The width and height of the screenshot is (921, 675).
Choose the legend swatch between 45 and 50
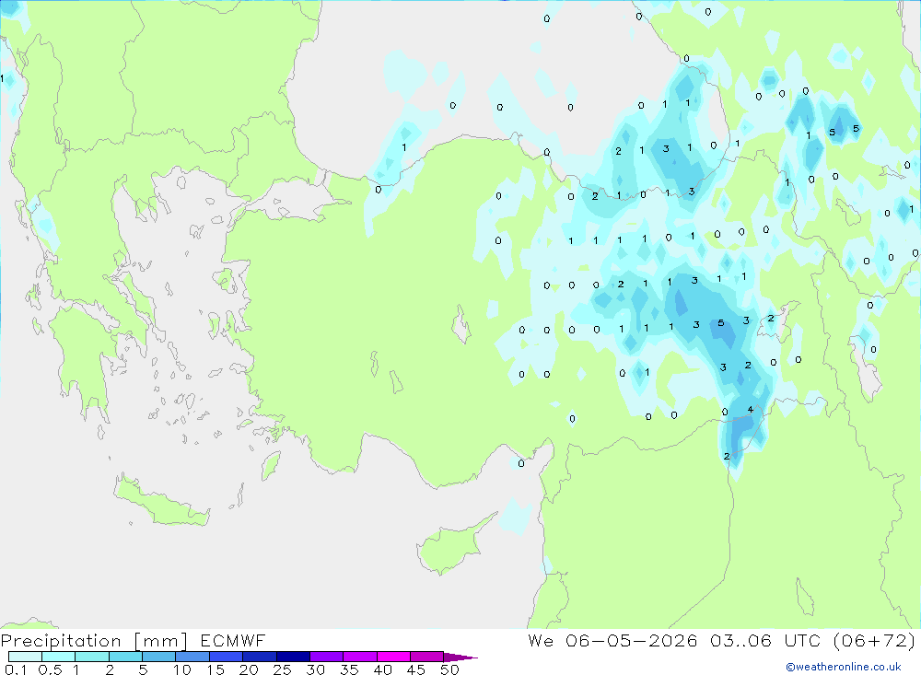click(x=427, y=657)
